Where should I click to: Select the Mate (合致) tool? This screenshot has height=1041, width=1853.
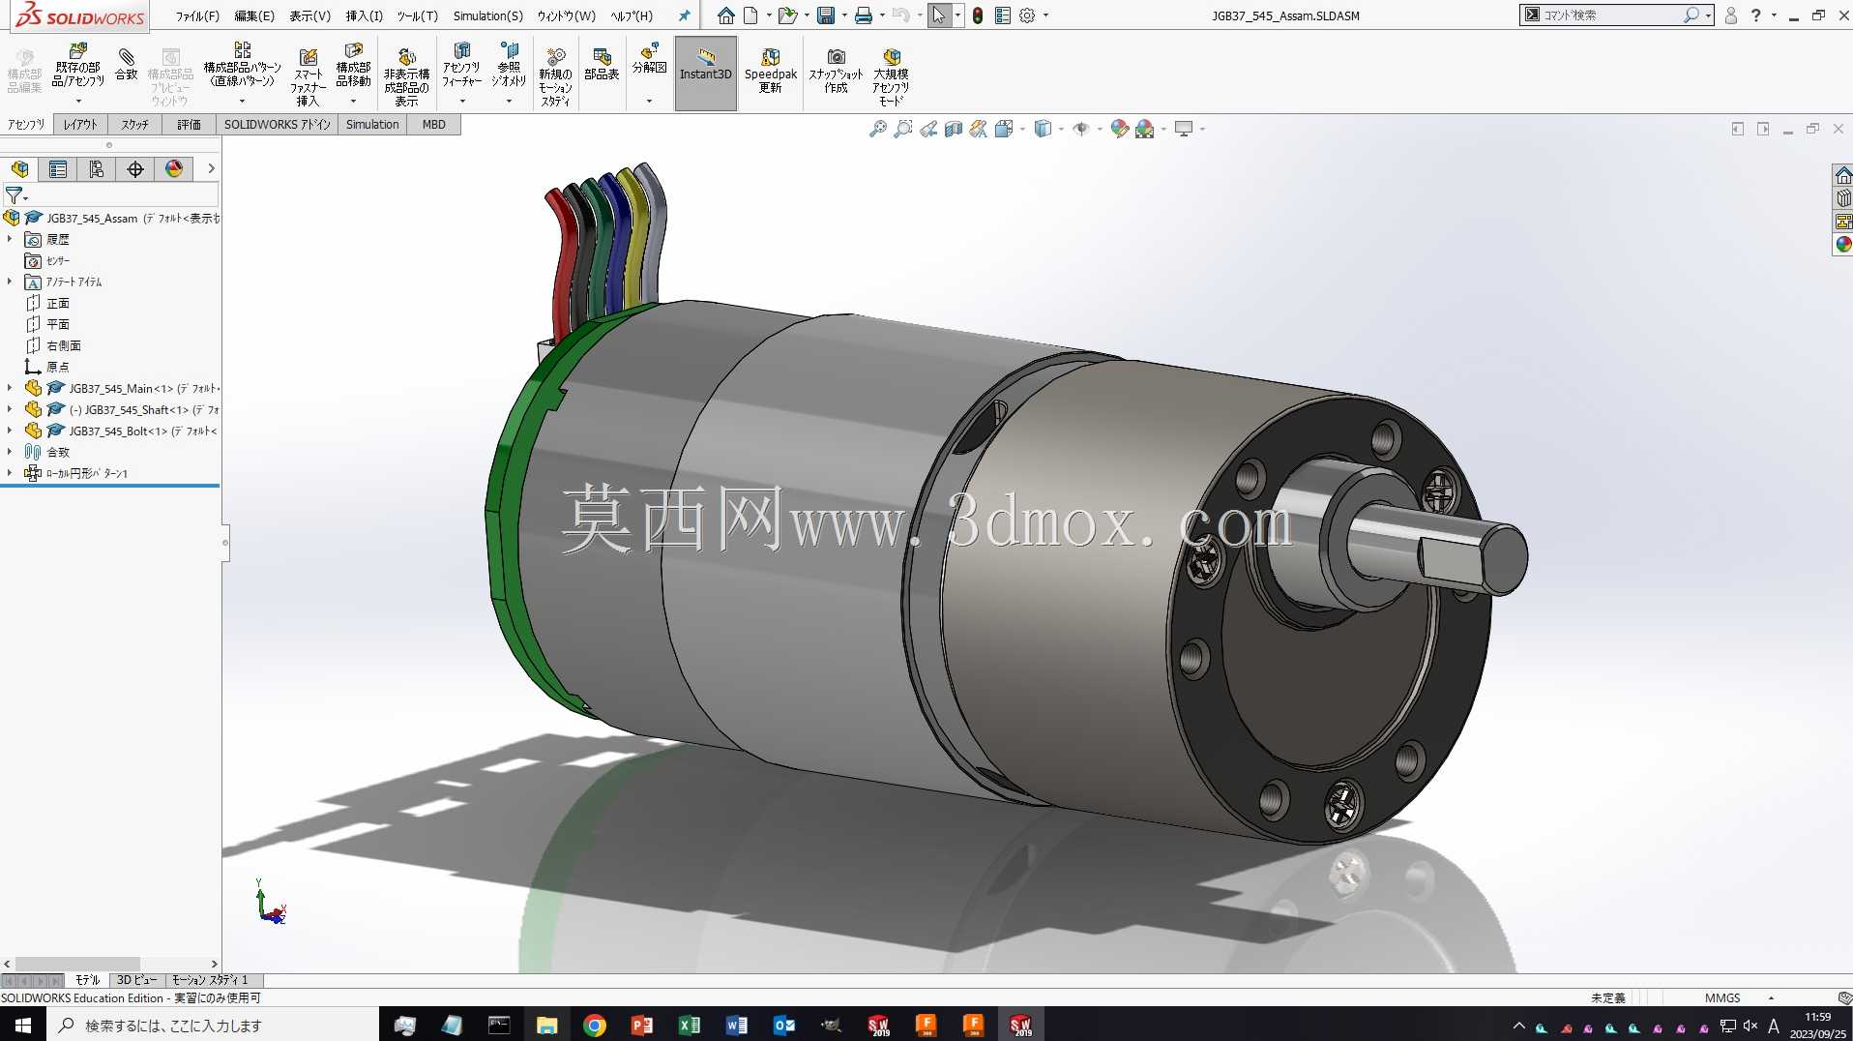point(127,64)
